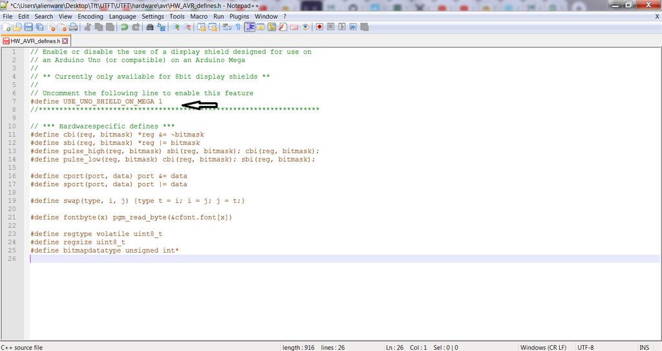The image size is (662, 351).
Task: Open the View menu
Action: 65,16
